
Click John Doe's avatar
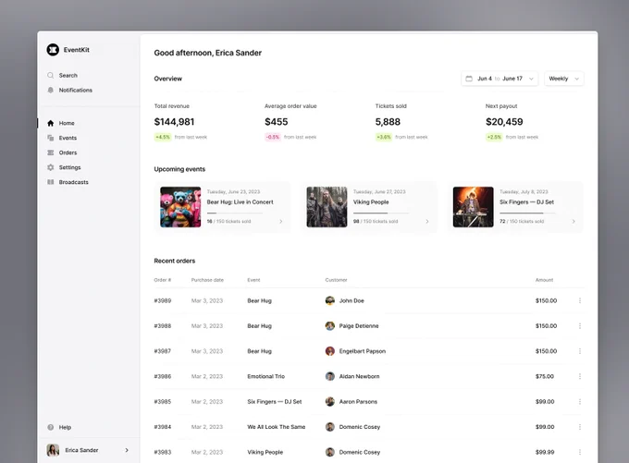pyautogui.click(x=329, y=300)
